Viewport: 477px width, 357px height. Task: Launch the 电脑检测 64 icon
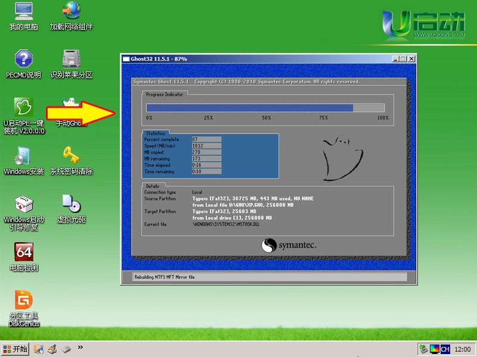coord(24,257)
